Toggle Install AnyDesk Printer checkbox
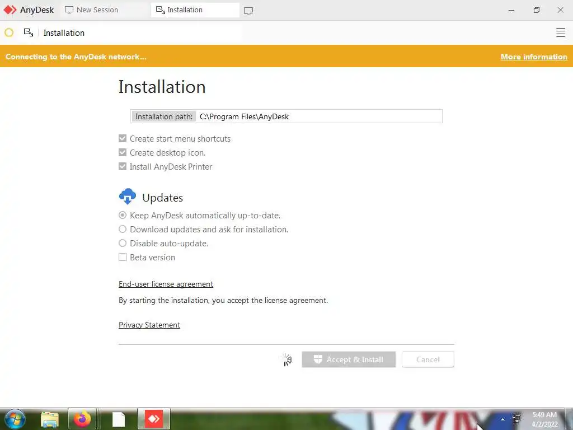Image resolution: width=573 pixels, height=430 pixels. click(x=123, y=166)
